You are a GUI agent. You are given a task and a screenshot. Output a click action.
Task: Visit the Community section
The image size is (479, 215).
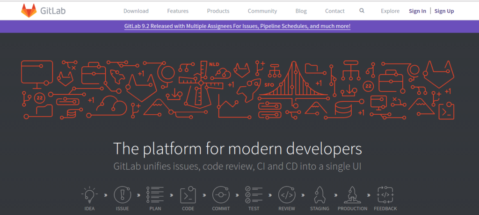click(x=262, y=11)
